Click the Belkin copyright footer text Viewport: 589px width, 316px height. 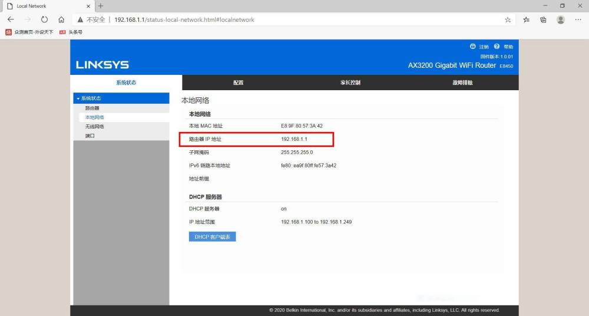pos(384,310)
